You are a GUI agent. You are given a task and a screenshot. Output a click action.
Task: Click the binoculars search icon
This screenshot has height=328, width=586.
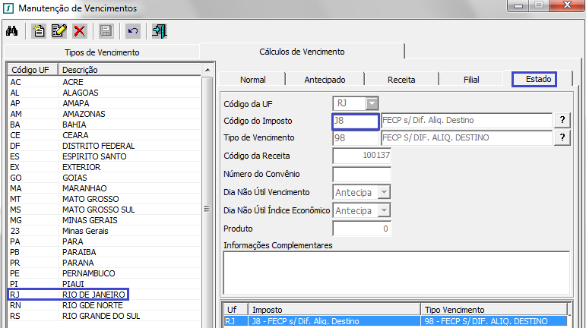click(x=12, y=31)
